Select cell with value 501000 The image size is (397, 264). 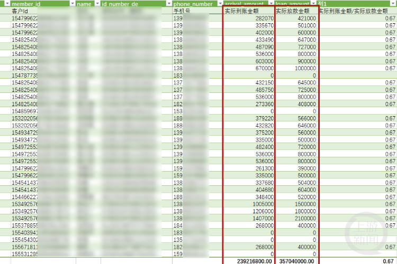296,25
